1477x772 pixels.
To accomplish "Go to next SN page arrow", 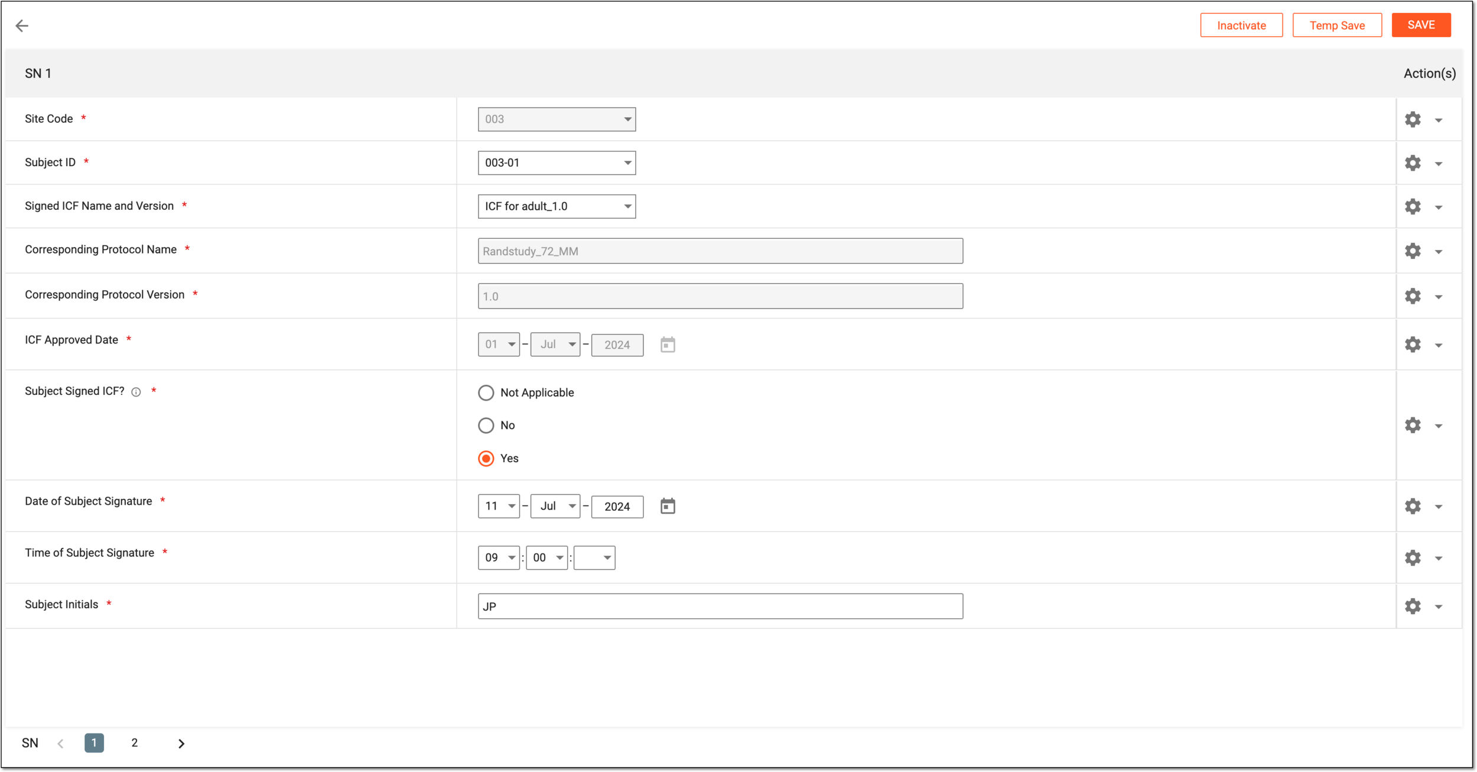I will (181, 744).
